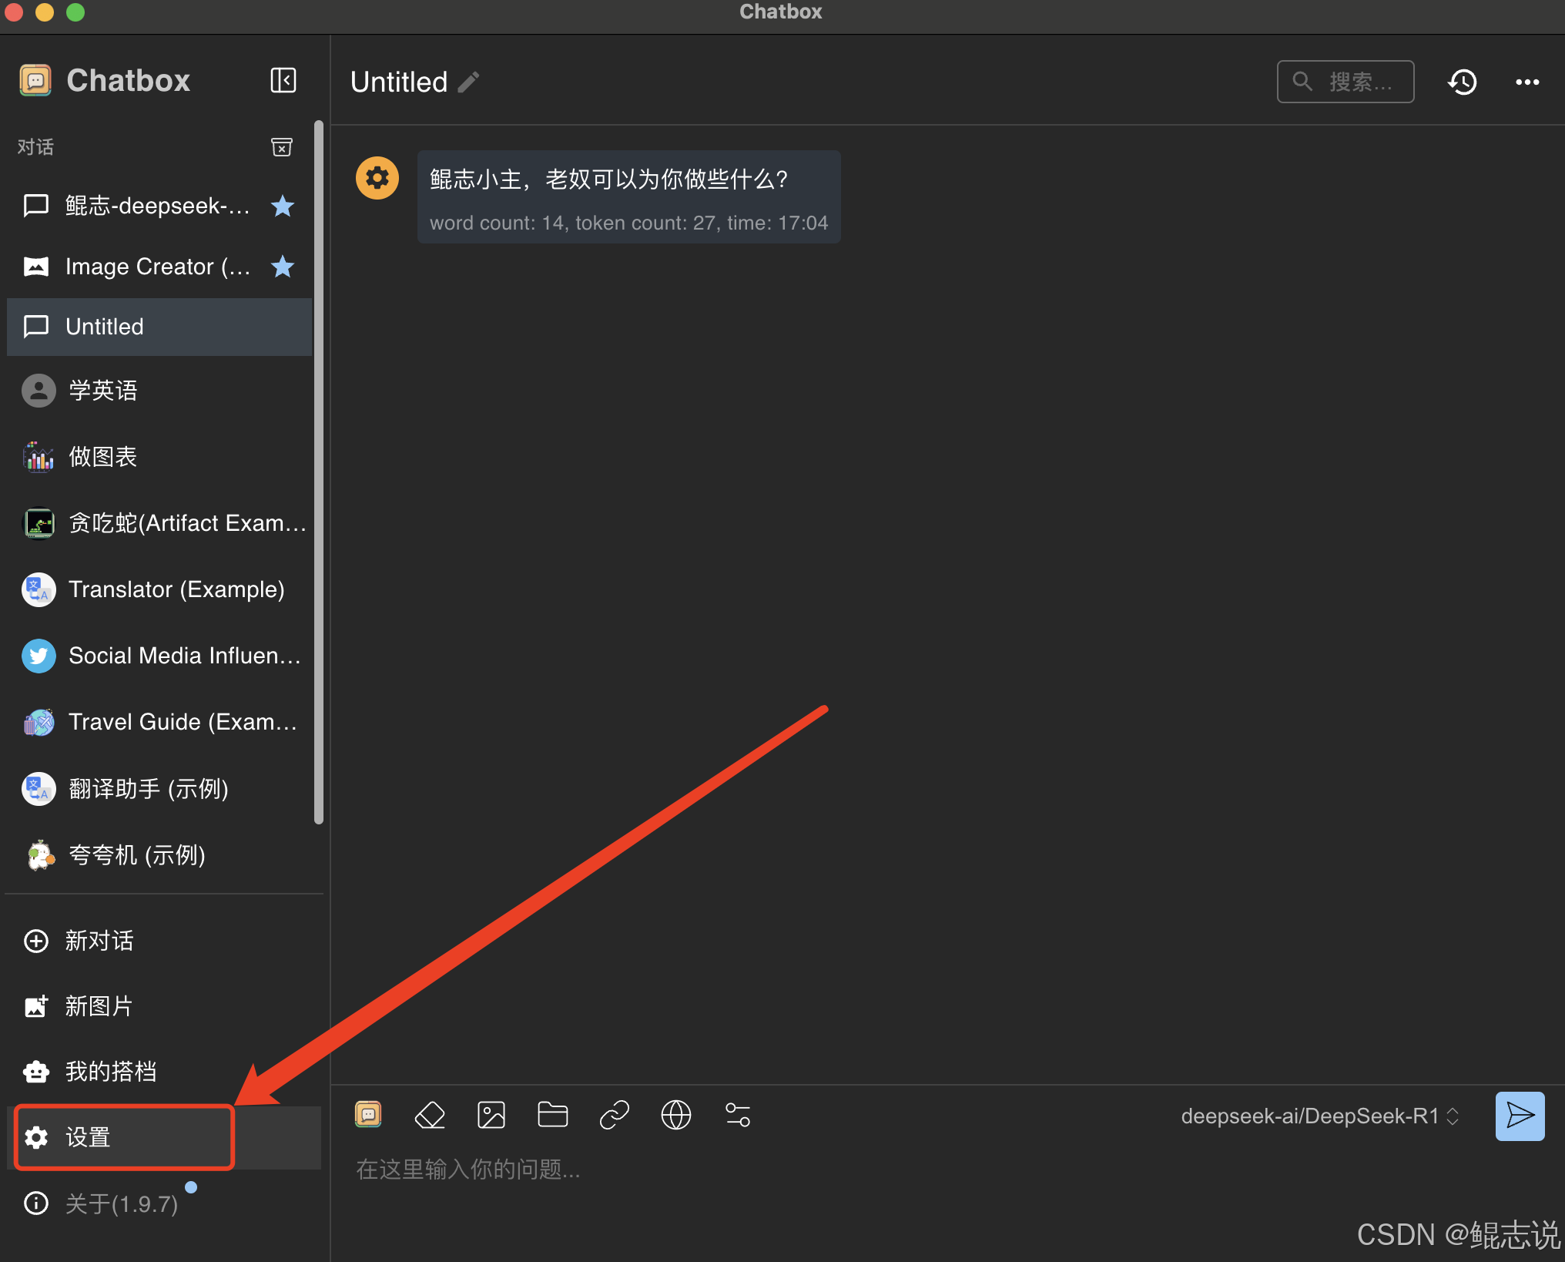1565x1262 pixels.
Task: Toggle the globe web browsing icon
Action: 675,1115
